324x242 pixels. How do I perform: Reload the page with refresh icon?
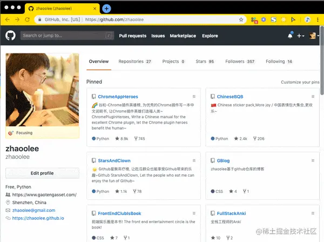(28, 19)
